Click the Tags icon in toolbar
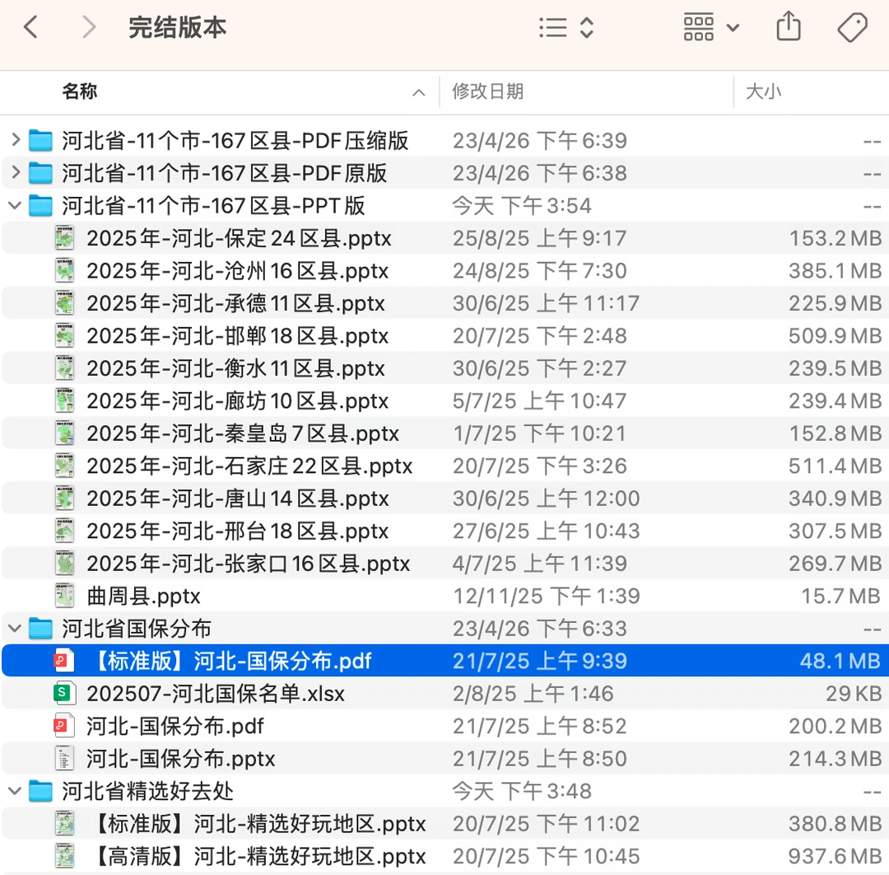The image size is (889, 875). (852, 27)
